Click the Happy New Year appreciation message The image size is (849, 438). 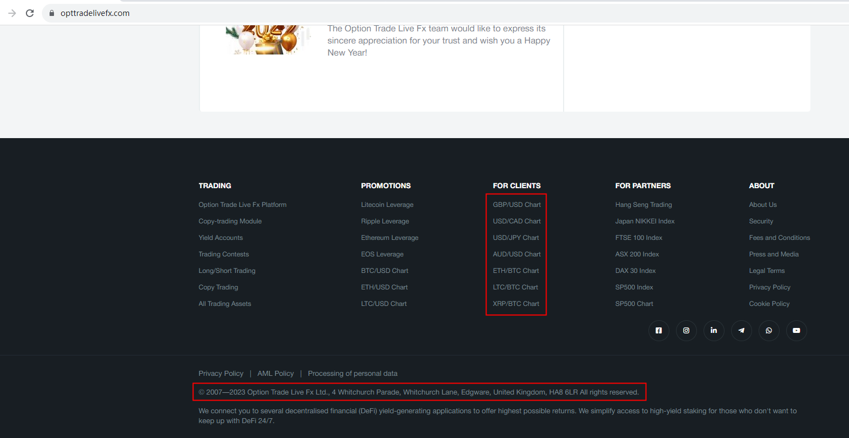click(439, 41)
